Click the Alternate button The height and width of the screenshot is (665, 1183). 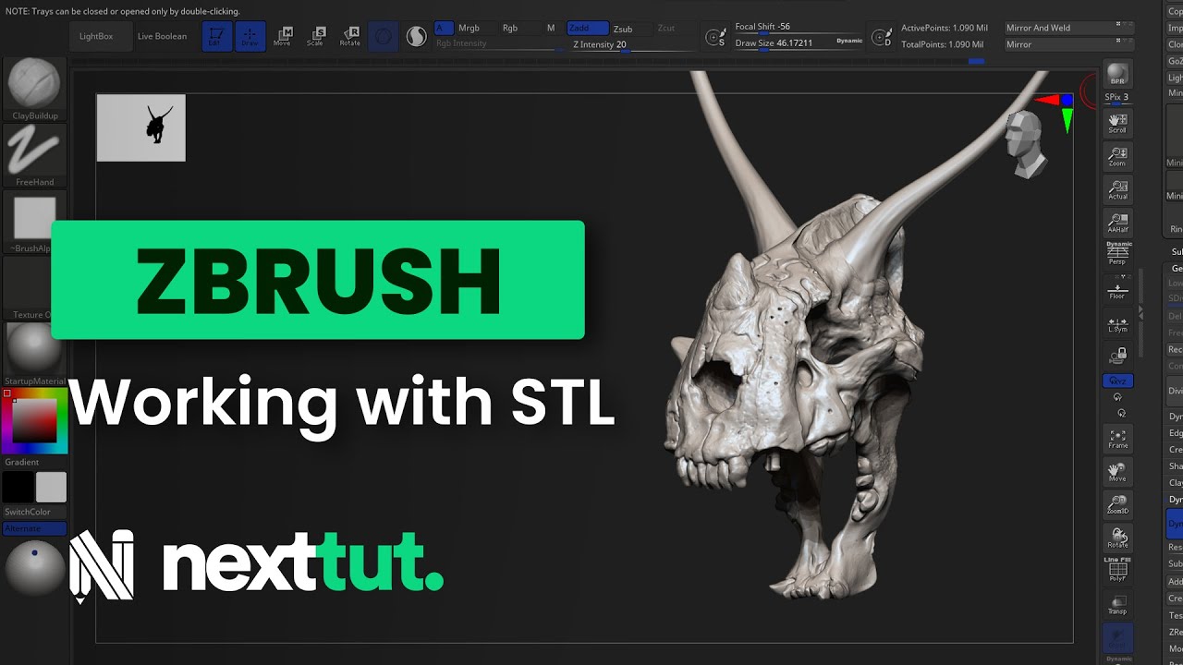pos(35,528)
